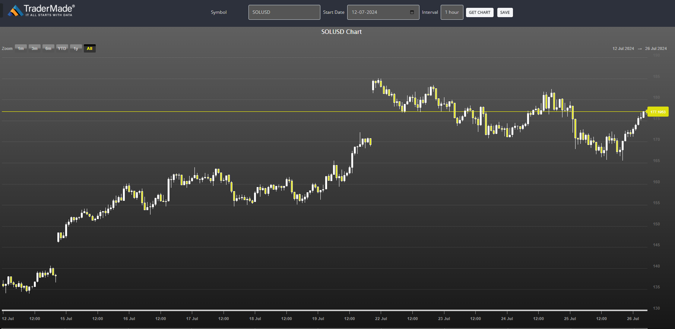
Task: Click the 180 price axis label
Action: tap(656, 97)
